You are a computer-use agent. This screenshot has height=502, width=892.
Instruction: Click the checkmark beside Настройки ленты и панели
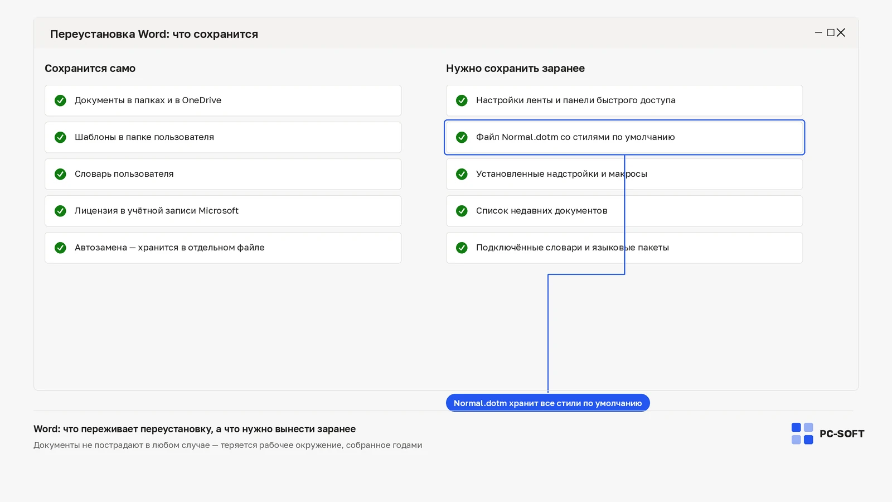462,100
